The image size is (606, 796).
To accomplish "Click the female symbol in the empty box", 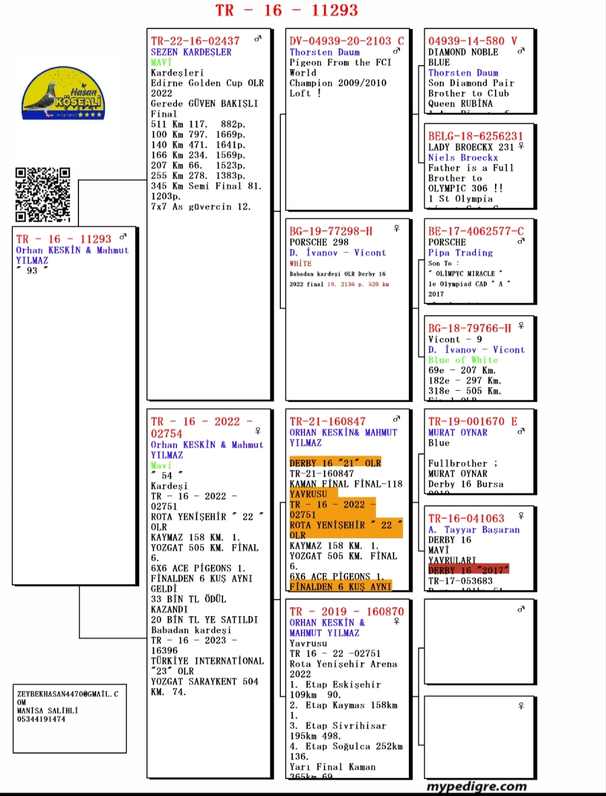I will point(521,706).
